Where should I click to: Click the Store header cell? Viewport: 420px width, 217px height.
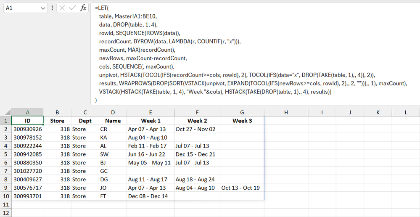57,121
